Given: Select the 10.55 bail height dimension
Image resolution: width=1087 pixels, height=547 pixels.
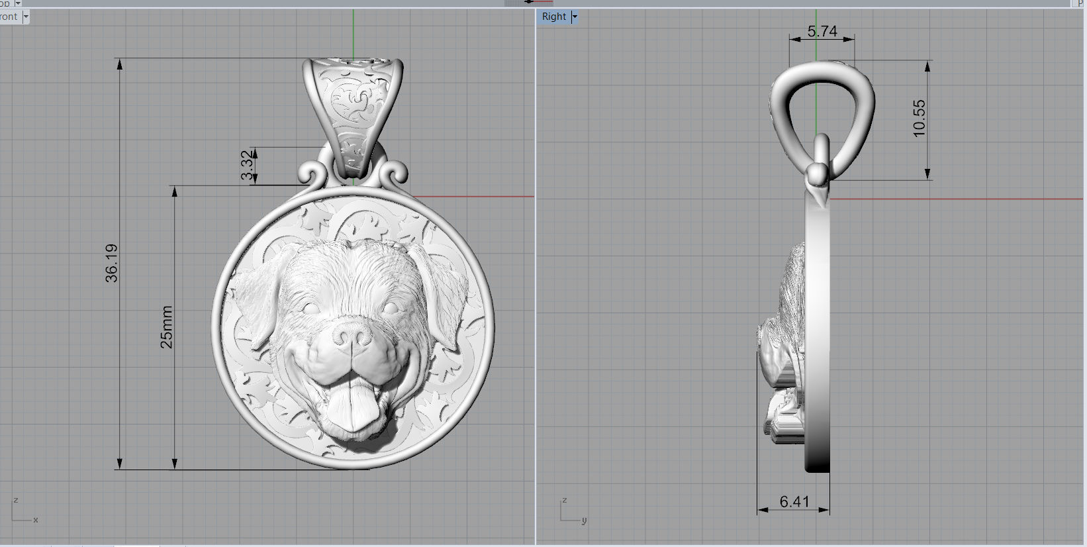Looking at the screenshot, I should [x=919, y=119].
